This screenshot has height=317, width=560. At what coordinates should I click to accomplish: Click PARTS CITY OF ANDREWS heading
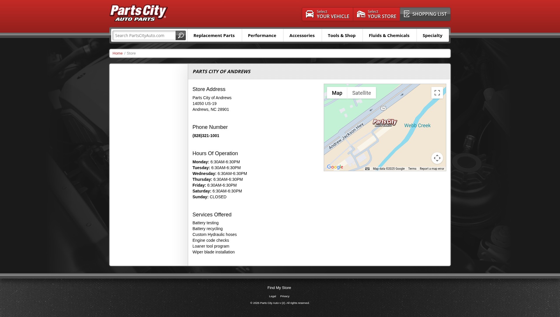221,71
